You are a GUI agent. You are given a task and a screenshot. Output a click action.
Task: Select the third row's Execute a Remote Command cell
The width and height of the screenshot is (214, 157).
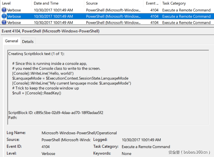(186, 23)
